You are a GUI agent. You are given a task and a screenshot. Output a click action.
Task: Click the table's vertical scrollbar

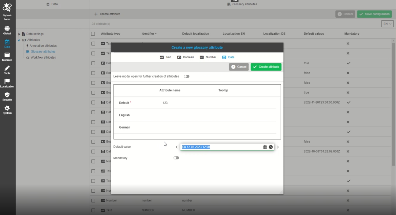tap(393, 104)
